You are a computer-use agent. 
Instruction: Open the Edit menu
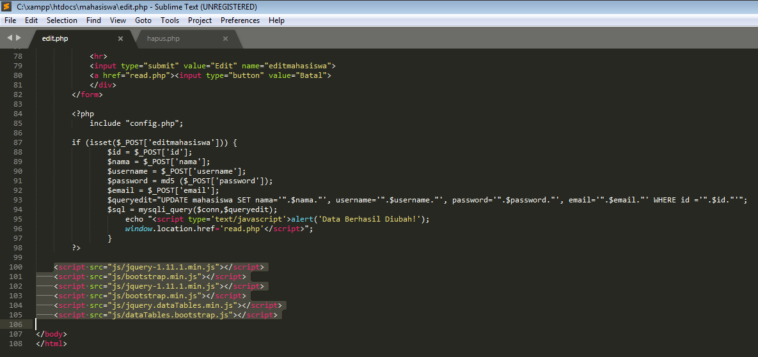pyautogui.click(x=31, y=20)
